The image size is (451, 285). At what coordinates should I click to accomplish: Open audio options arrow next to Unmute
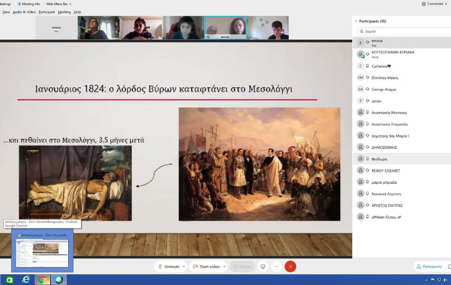pyautogui.click(x=184, y=267)
